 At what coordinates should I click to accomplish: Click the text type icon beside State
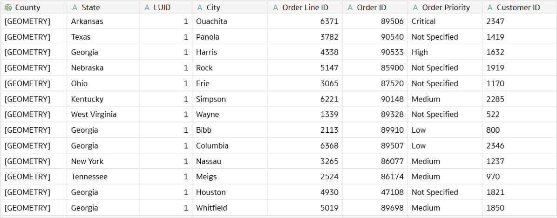point(75,7)
